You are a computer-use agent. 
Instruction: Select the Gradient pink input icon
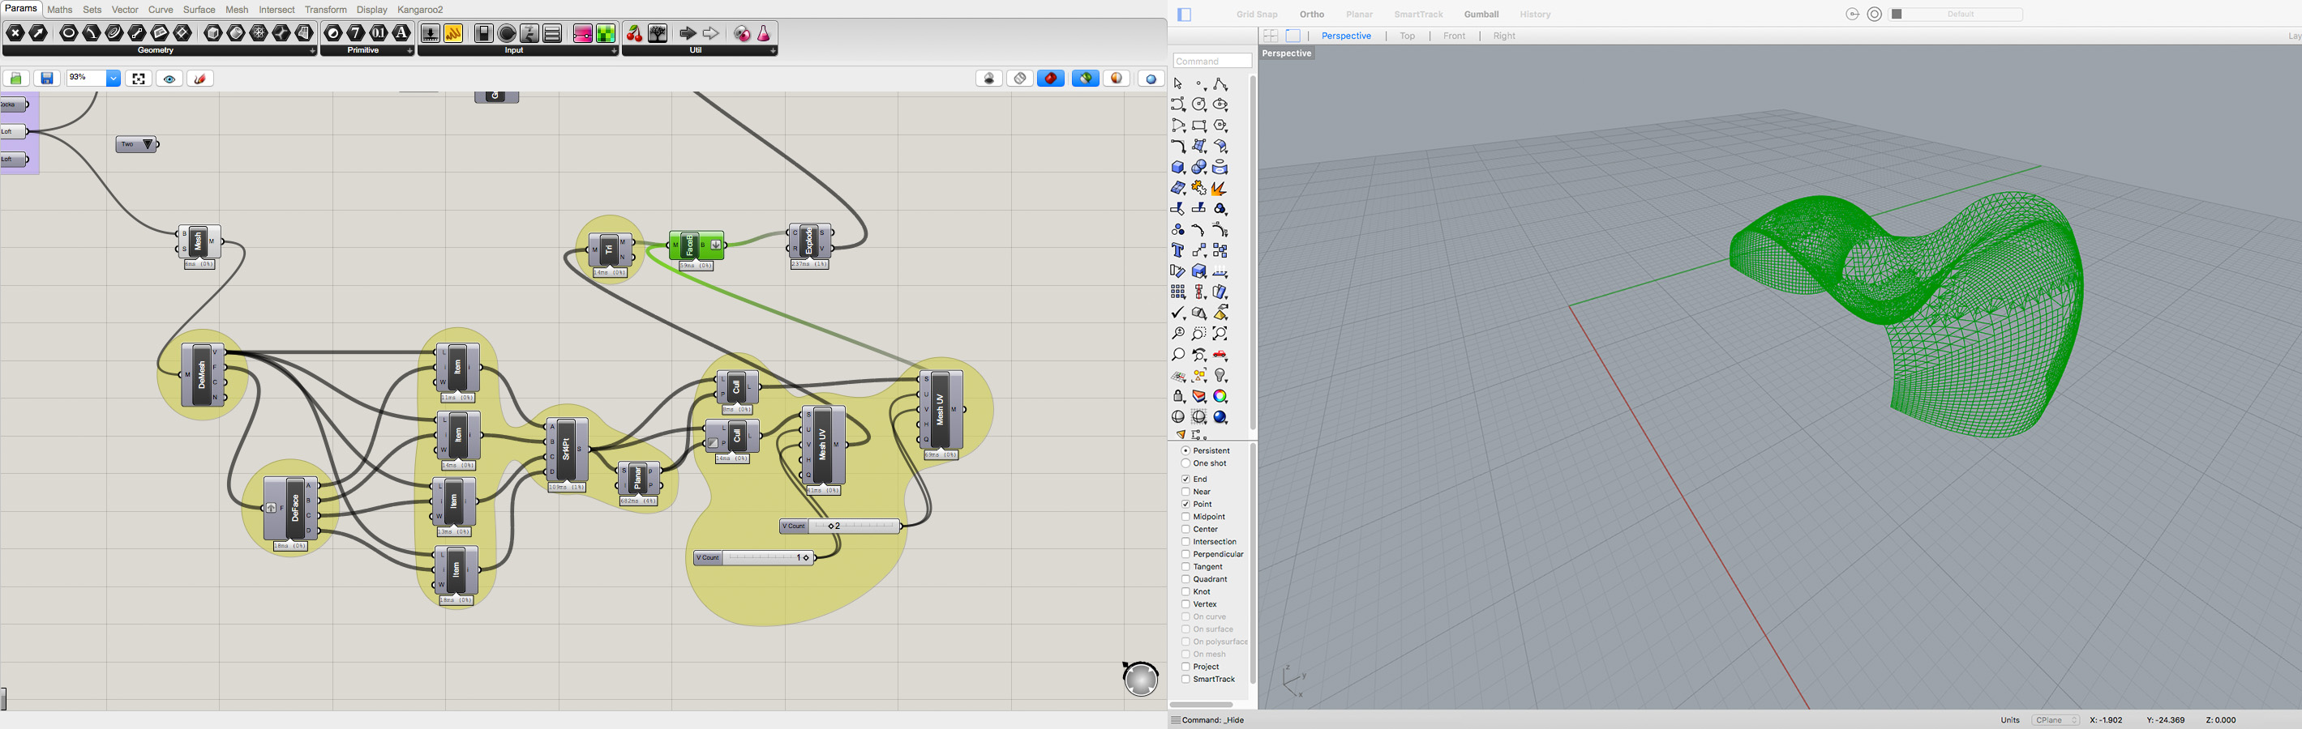pos(583,33)
